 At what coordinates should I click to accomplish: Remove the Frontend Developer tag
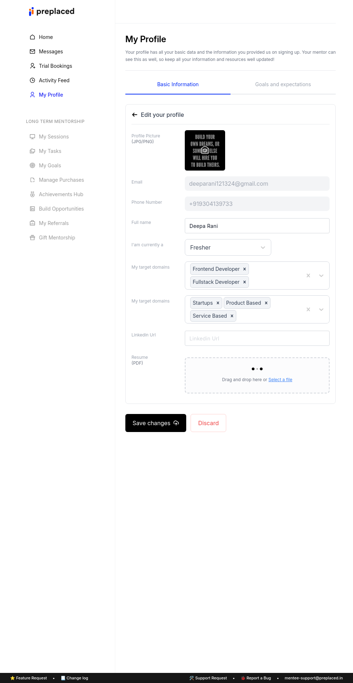click(x=245, y=269)
